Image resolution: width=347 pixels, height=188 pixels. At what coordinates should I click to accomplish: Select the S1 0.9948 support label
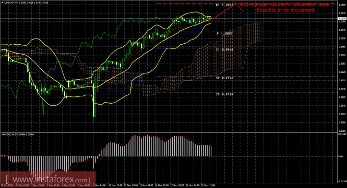224,49
